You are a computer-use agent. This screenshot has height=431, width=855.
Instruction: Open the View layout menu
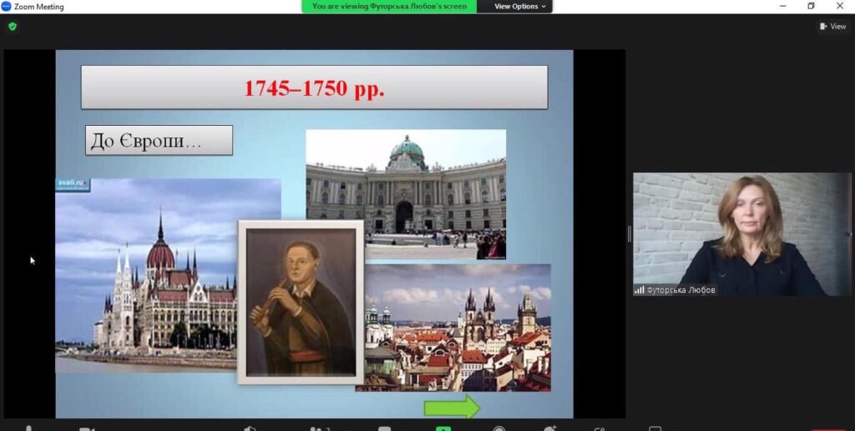[833, 26]
